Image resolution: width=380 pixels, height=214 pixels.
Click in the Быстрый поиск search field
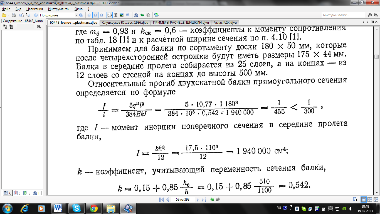coord(343,15)
